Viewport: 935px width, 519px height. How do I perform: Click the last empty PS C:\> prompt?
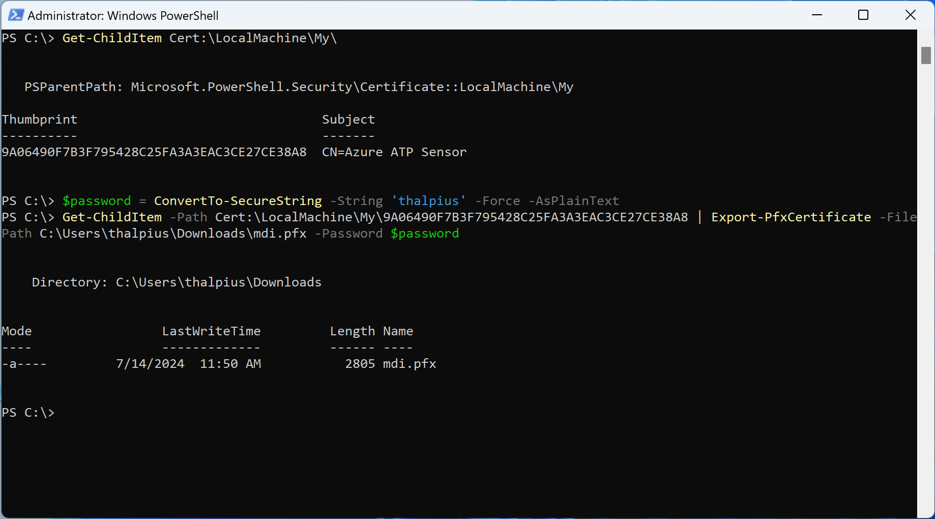point(28,413)
